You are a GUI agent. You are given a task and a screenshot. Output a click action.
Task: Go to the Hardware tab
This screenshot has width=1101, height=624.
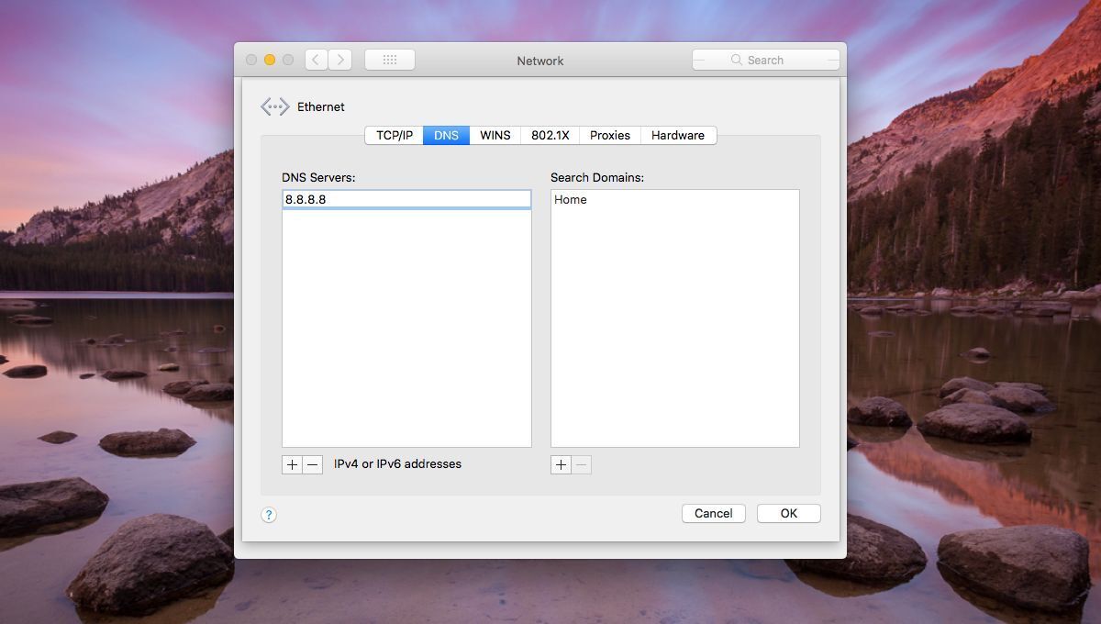(678, 135)
